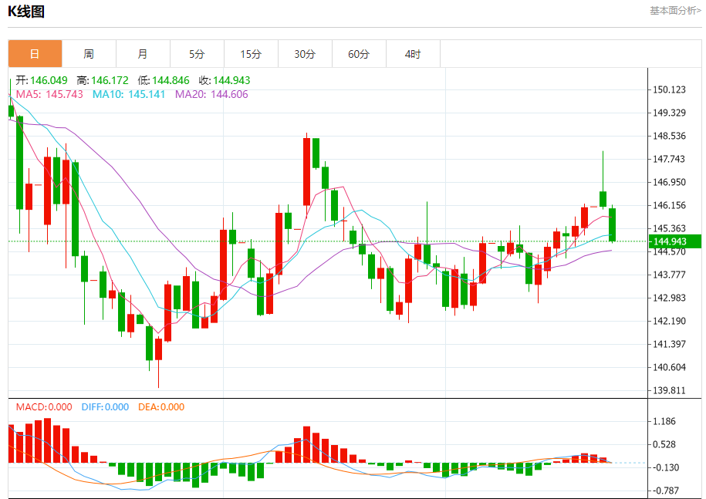
Task: Switch to the 周 weekly tab
Action: [x=90, y=54]
